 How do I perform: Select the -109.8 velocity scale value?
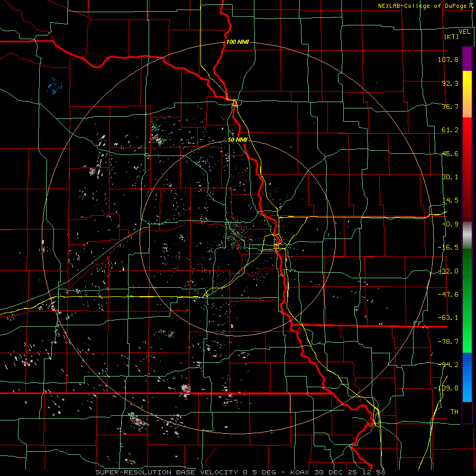tap(446, 388)
